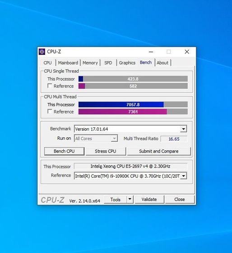Click Single Thread Reference bar showing 582

(x=133, y=86)
